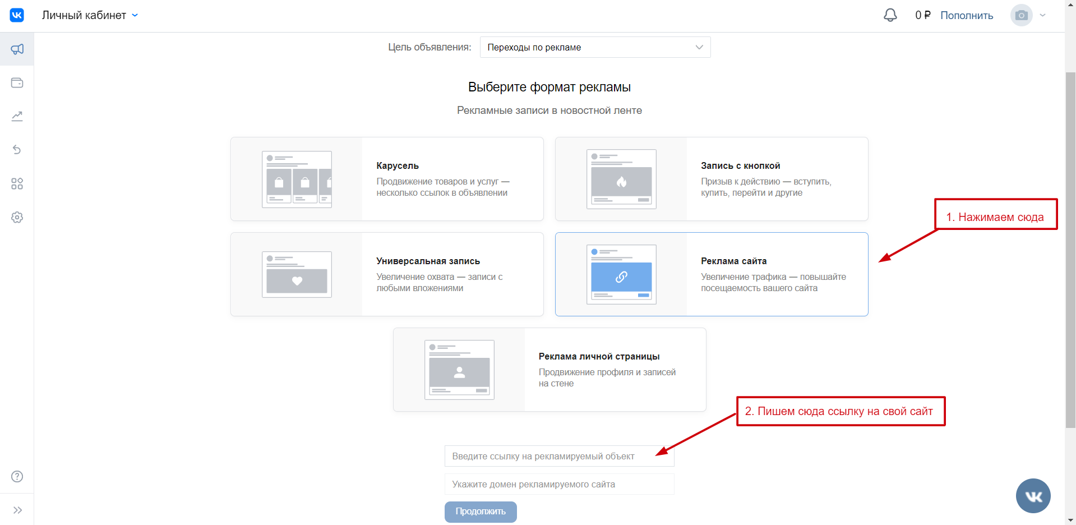Expand the Цель объявления dropdown
The width and height of the screenshot is (1076, 525).
pyautogui.click(x=595, y=47)
